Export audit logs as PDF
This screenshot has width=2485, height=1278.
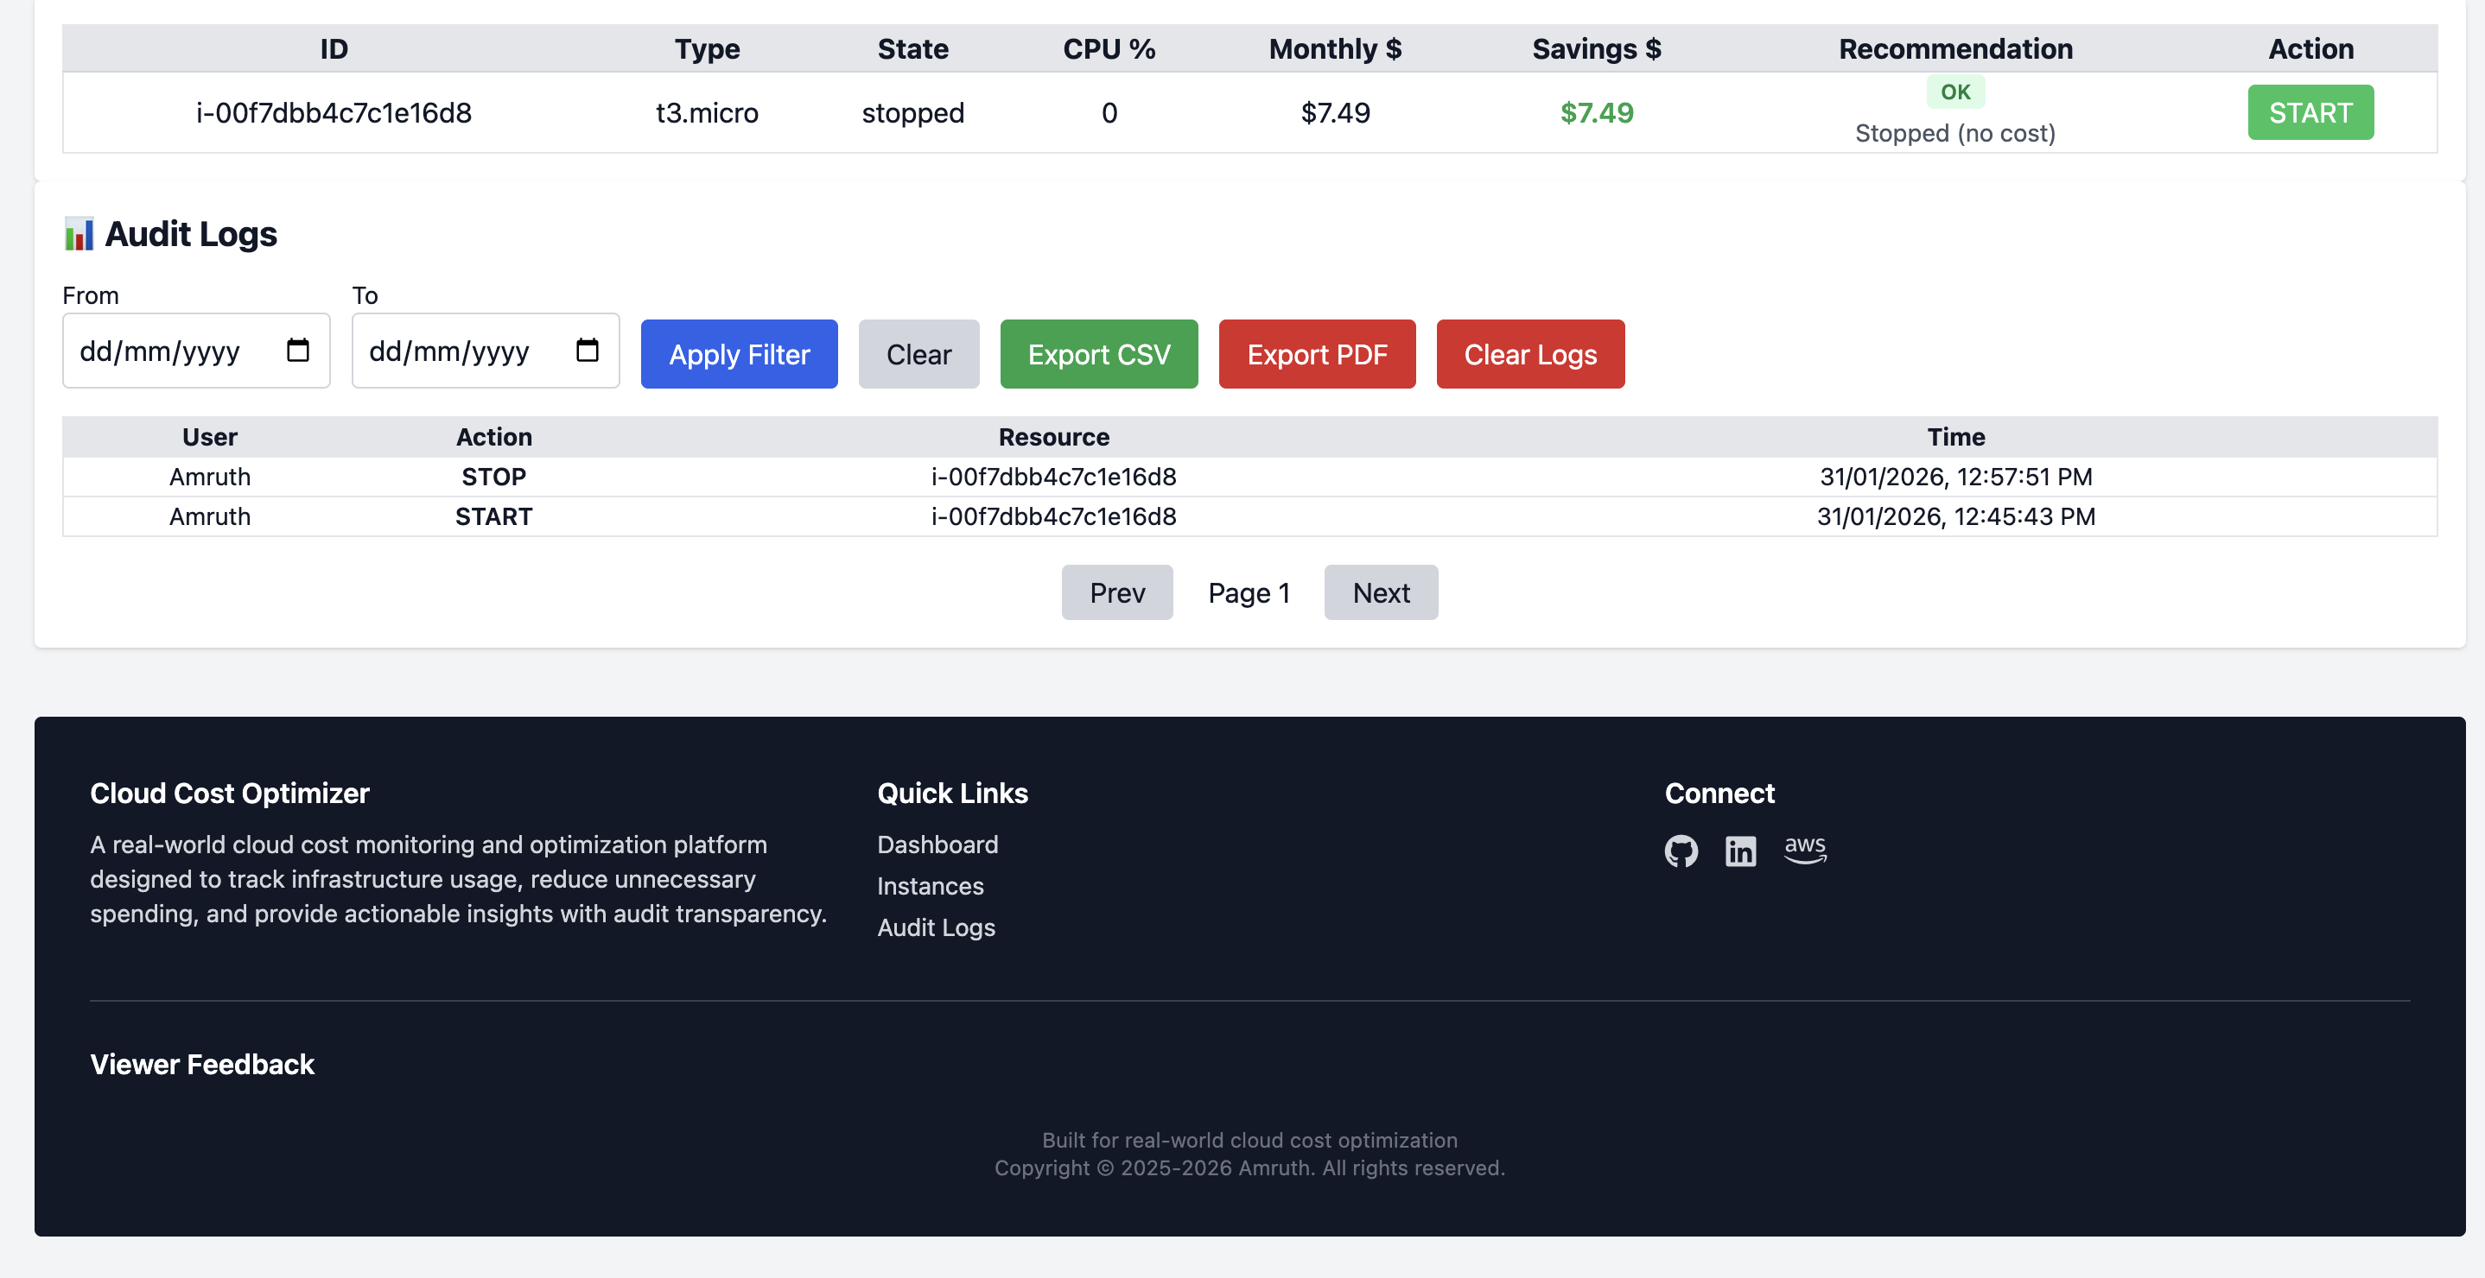point(1316,354)
